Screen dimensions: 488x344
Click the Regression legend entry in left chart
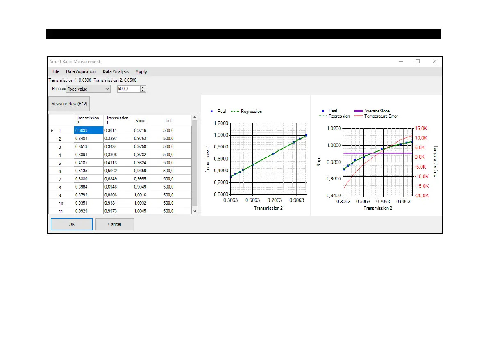click(x=247, y=111)
